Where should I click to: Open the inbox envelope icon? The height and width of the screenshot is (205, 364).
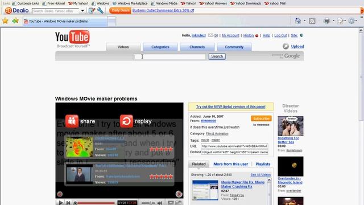tap(210, 35)
